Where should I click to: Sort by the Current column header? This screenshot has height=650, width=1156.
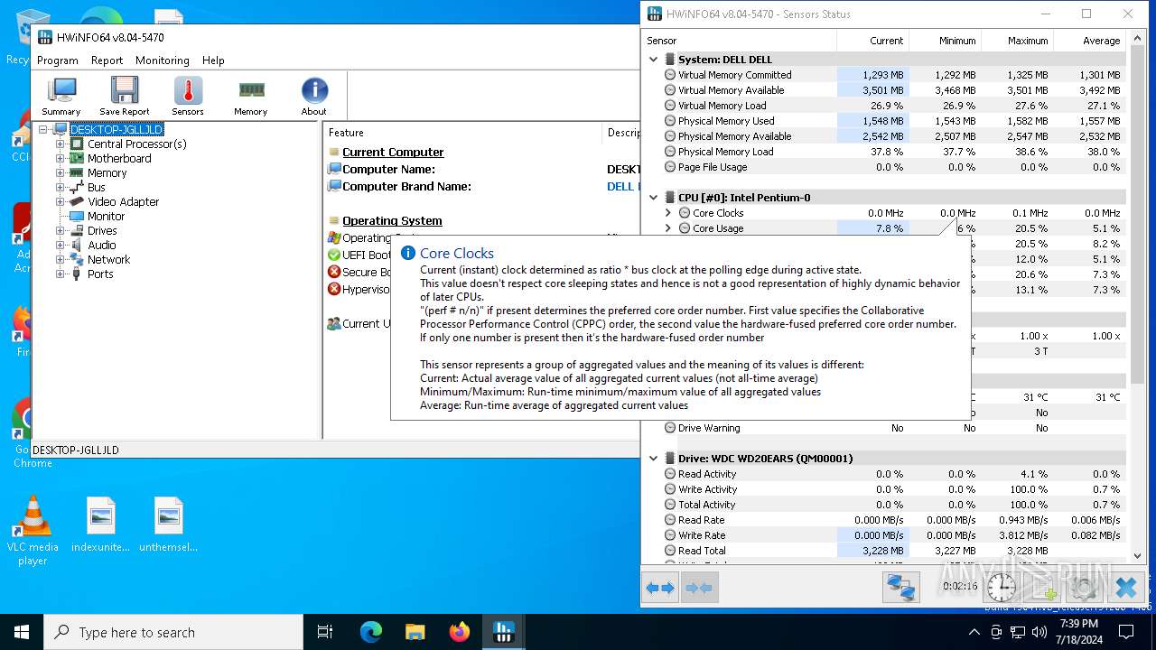tap(872, 41)
